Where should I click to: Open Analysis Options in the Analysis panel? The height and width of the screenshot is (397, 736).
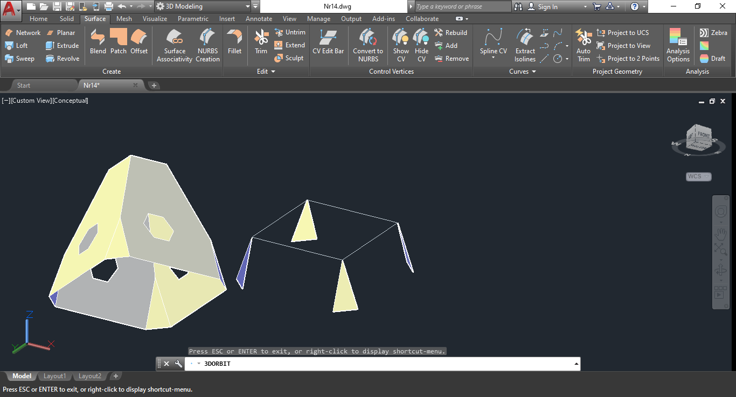[x=677, y=45]
